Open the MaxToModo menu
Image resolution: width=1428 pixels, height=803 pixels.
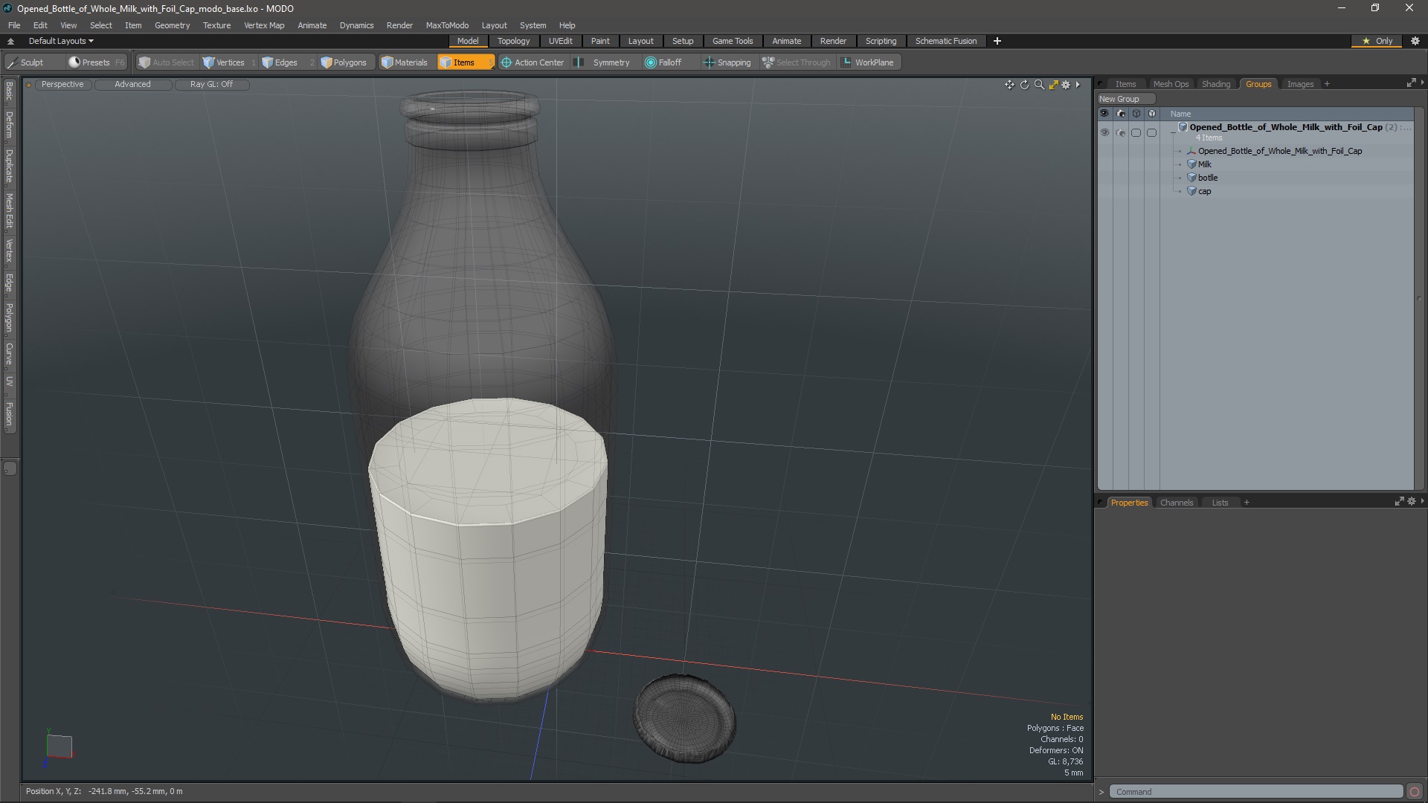447,25
